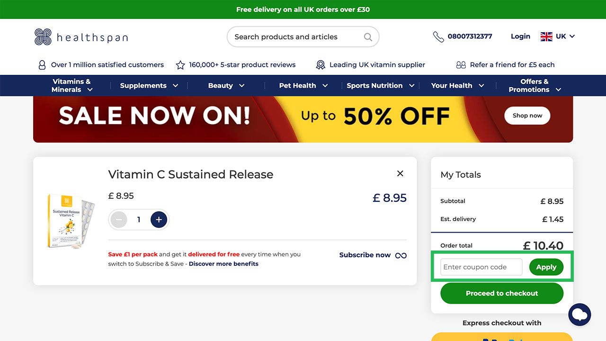Click Proceed to checkout button
This screenshot has height=341, width=606.
coord(502,293)
